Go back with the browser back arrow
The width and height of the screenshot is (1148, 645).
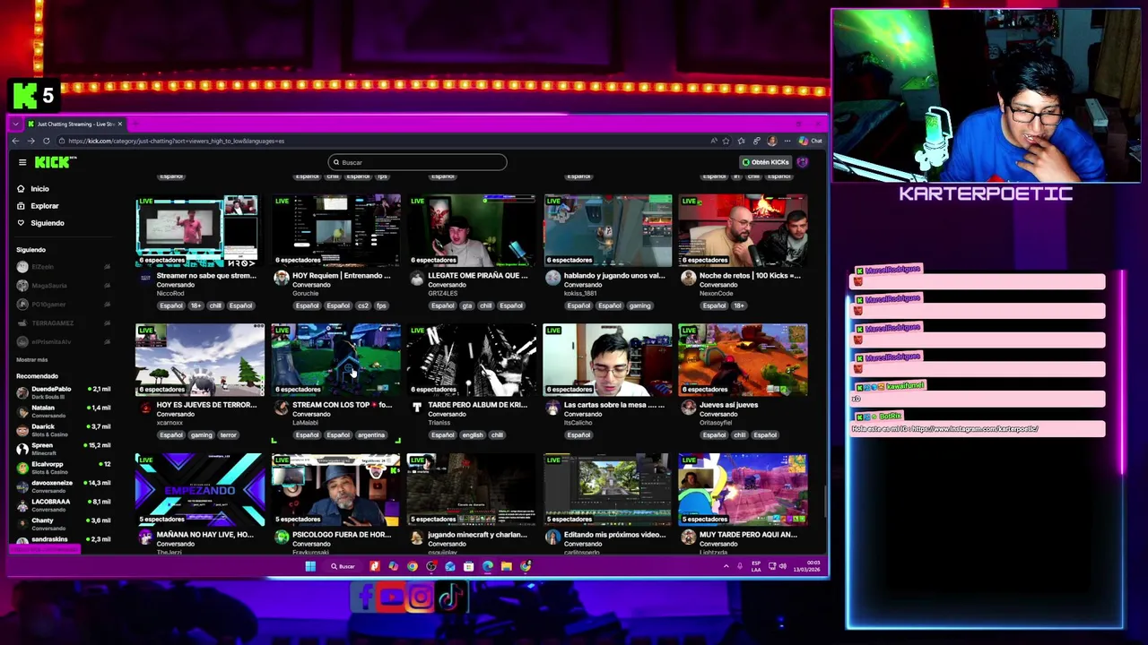[x=15, y=141]
